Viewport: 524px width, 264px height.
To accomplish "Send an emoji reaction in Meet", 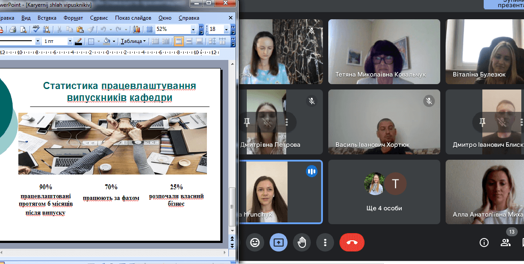I will coord(255,243).
